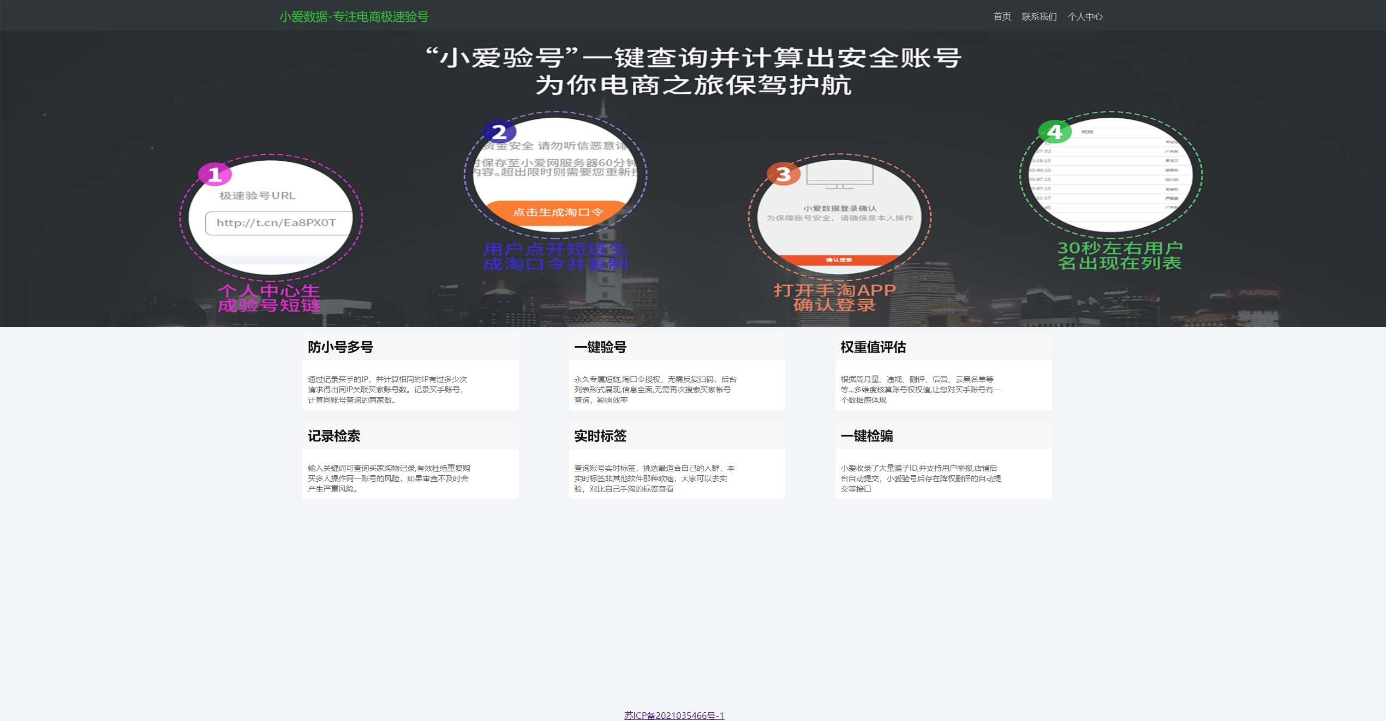Screen dimensions: 1386x721
Task: Go to 个人中心 in navigation
Action: click(1085, 16)
